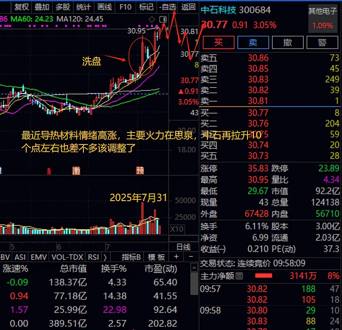Click the MA120: 24.45 label
342x330 pixels.
tap(80, 19)
